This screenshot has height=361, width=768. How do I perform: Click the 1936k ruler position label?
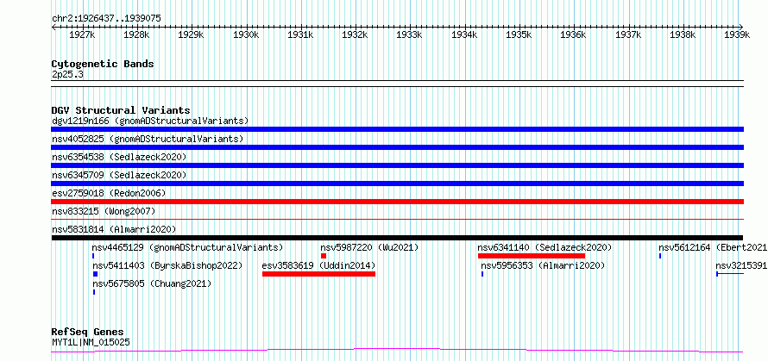pos(573,34)
